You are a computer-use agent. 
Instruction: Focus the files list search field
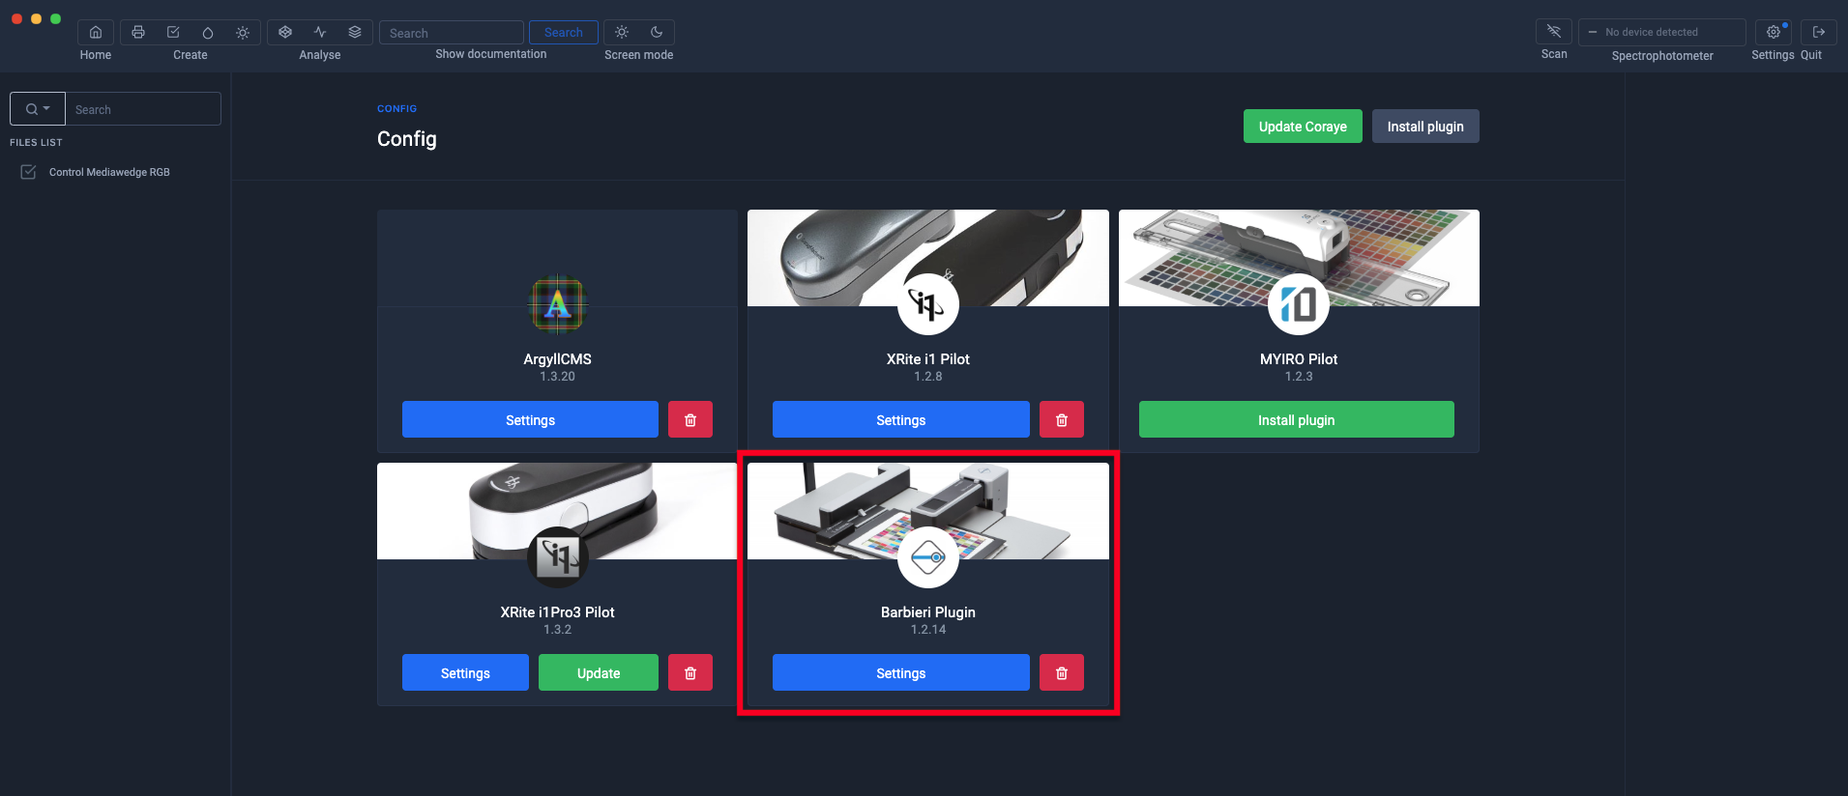pos(143,109)
